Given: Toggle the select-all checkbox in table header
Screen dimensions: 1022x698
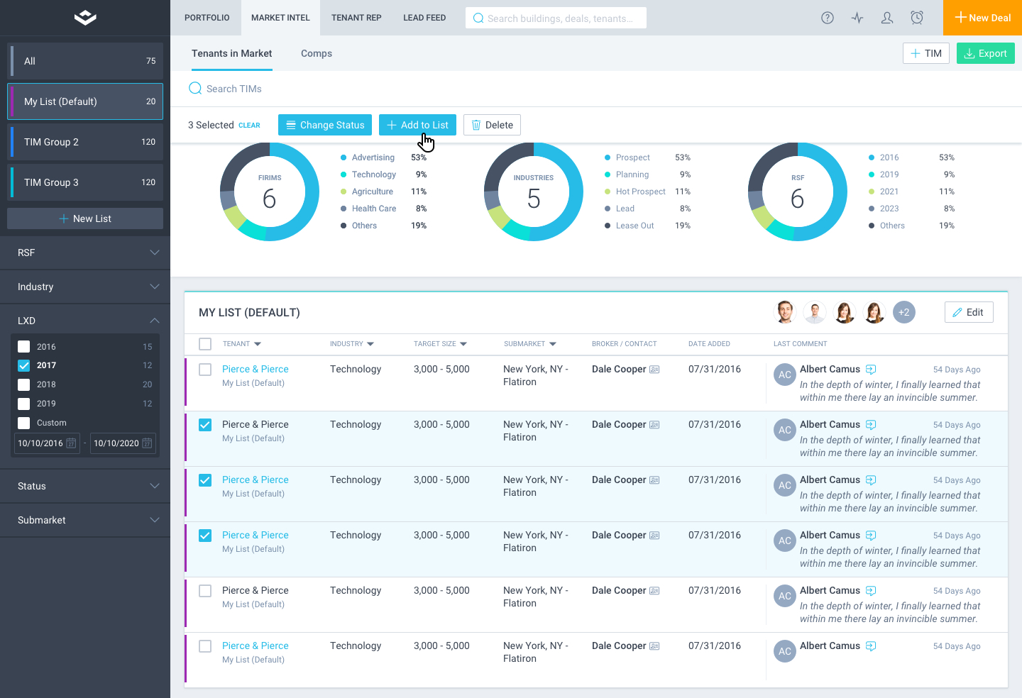Looking at the screenshot, I should tap(205, 344).
